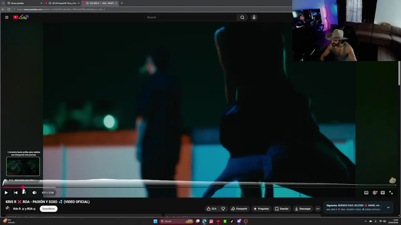
Task: Click the search magnifier button
Action: 242,17
